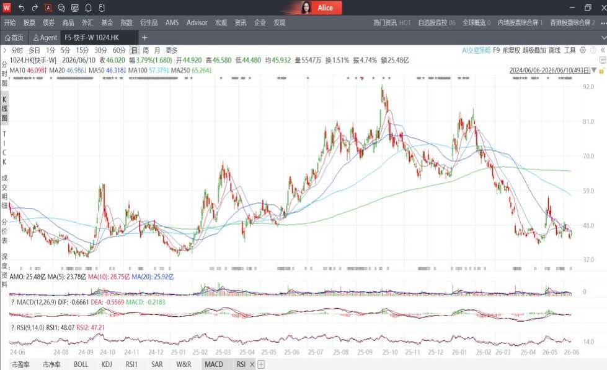Open 更多 period options
607x370 pixels.
172,50
